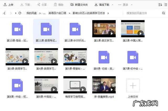Click the file name 唯库学习使用指...

[75, 97]
